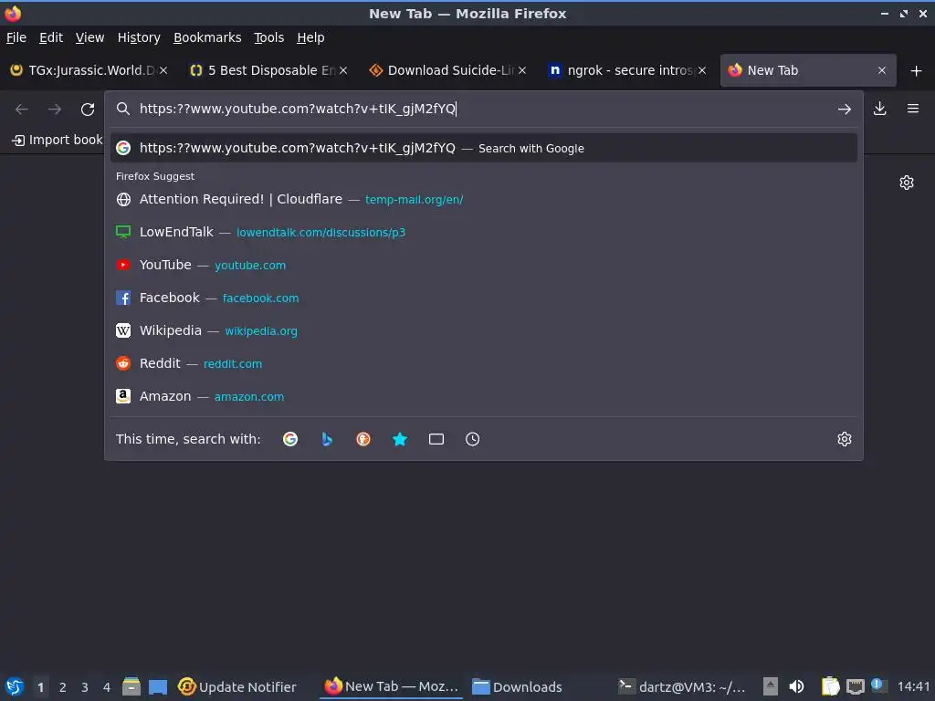
Task: Open the Firefox hamburger application menu
Action: 912,109
